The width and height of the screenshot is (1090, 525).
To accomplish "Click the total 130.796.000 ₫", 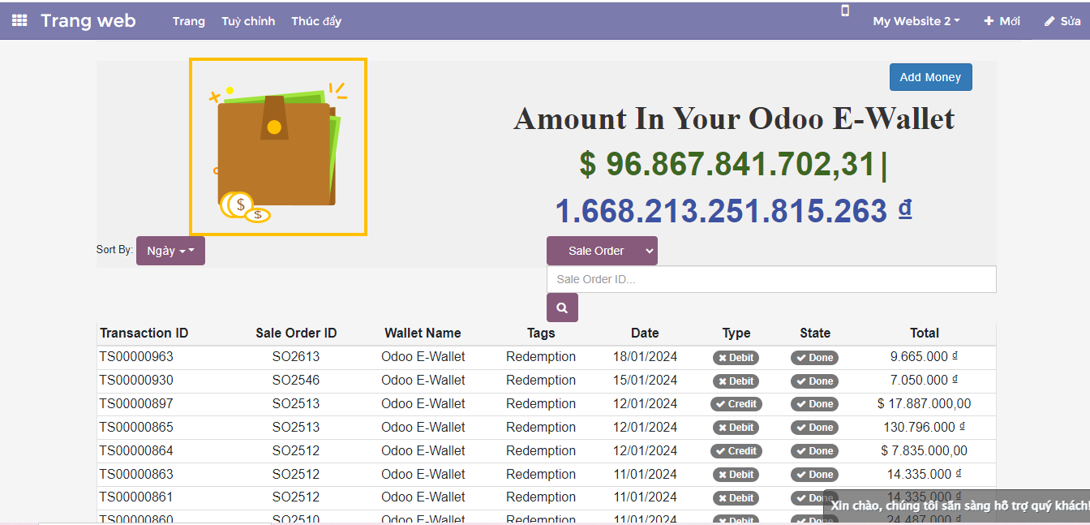I will (925, 427).
